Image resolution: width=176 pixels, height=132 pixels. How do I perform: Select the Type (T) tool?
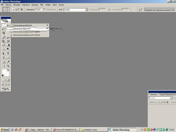[x=8, y=54]
